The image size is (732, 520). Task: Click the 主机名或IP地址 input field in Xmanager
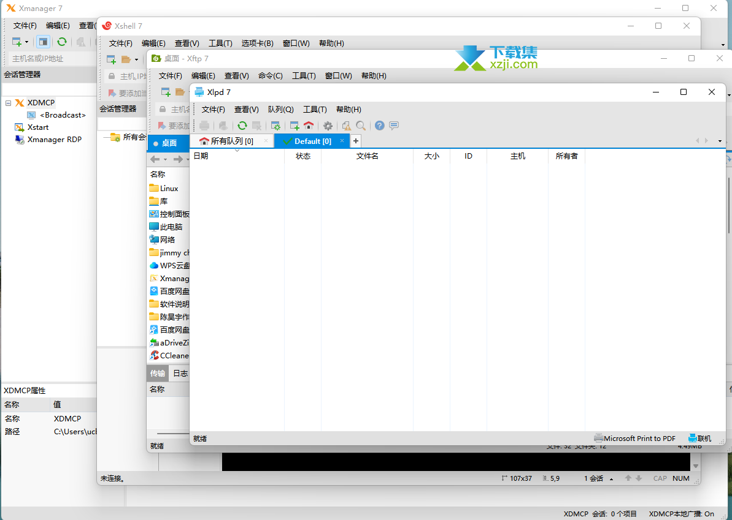(x=49, y=59)
